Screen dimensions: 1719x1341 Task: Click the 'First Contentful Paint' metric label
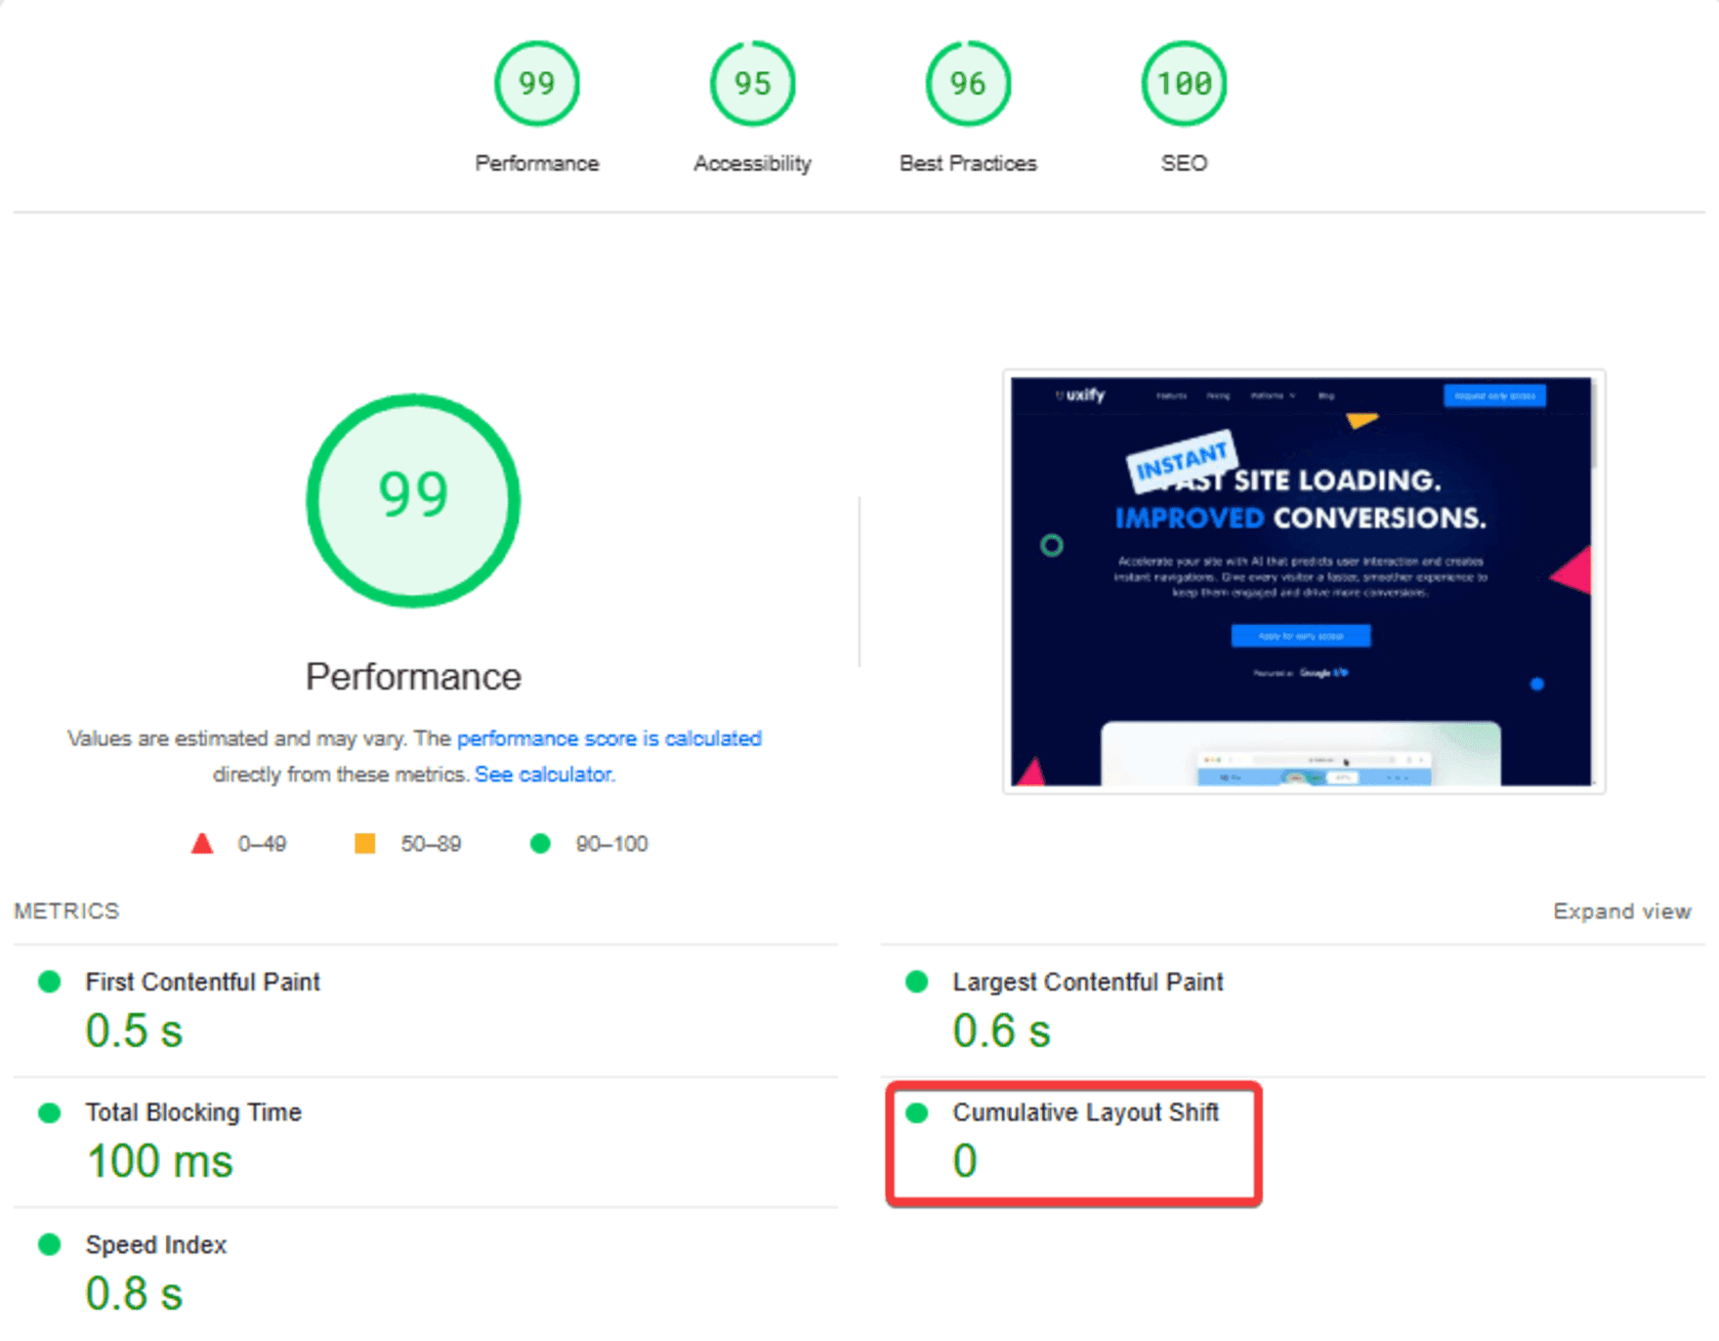point(202,982)
